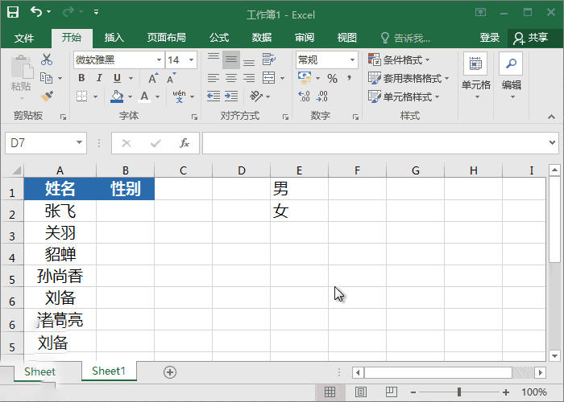
Task: Save the workbook with the save icon
Action: pyautogui.click(x=13, y=12)
